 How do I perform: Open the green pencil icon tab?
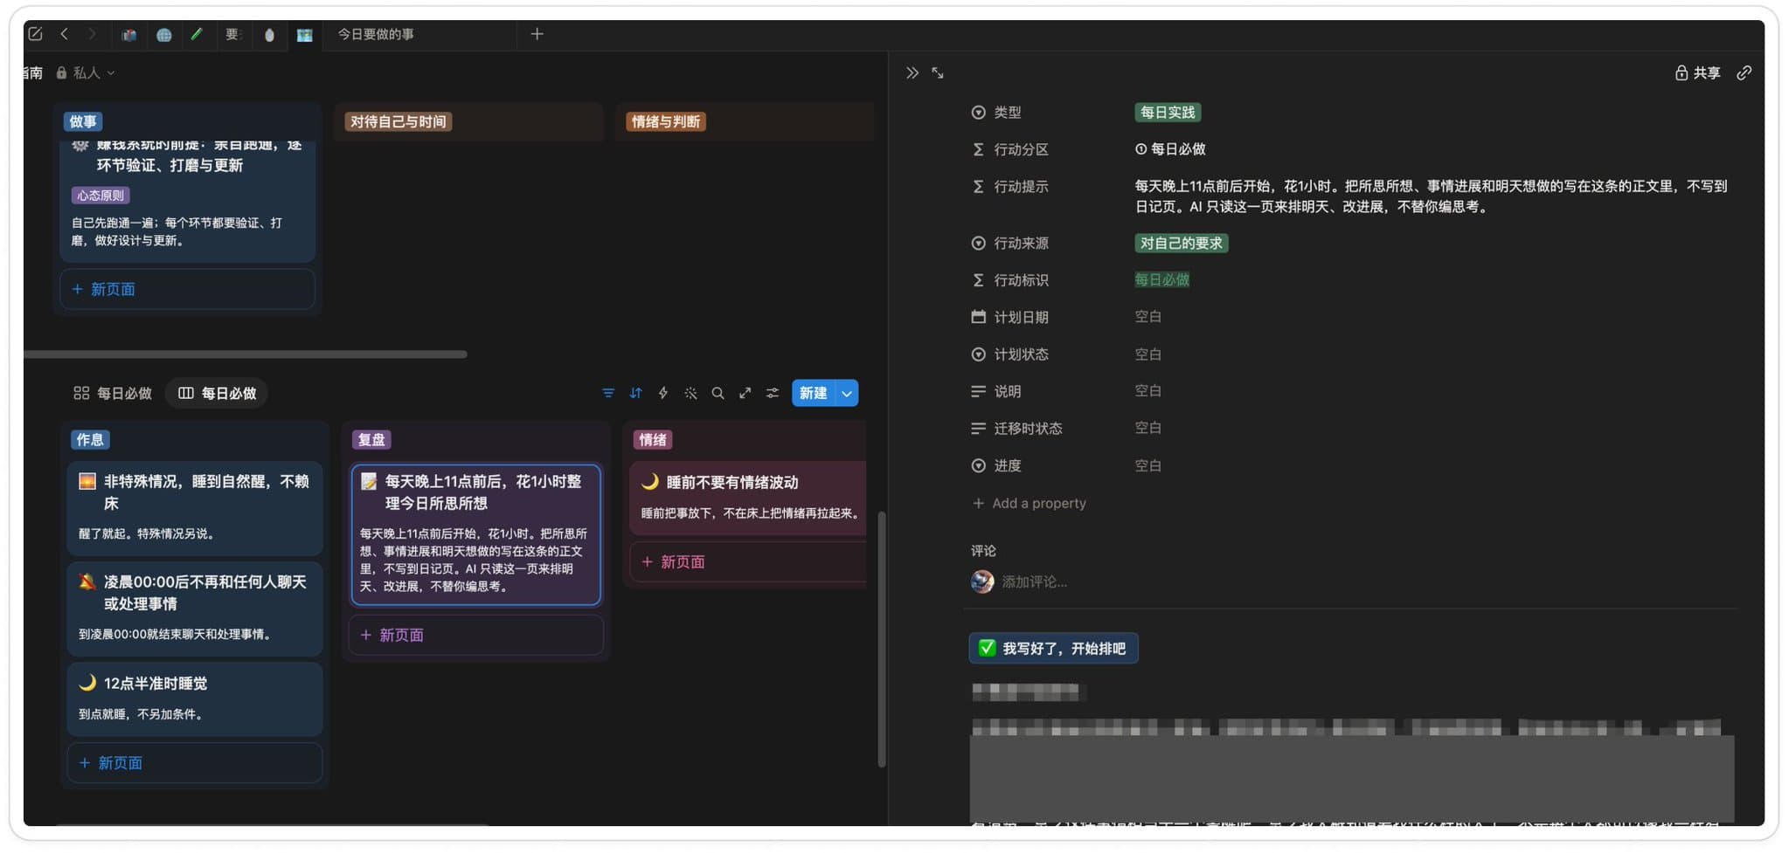pyautogui.click(x=197, y=34)
